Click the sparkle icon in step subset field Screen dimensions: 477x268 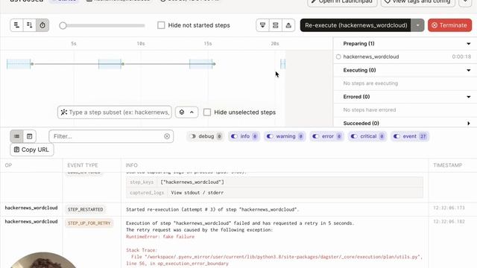(x=63, y=112)
